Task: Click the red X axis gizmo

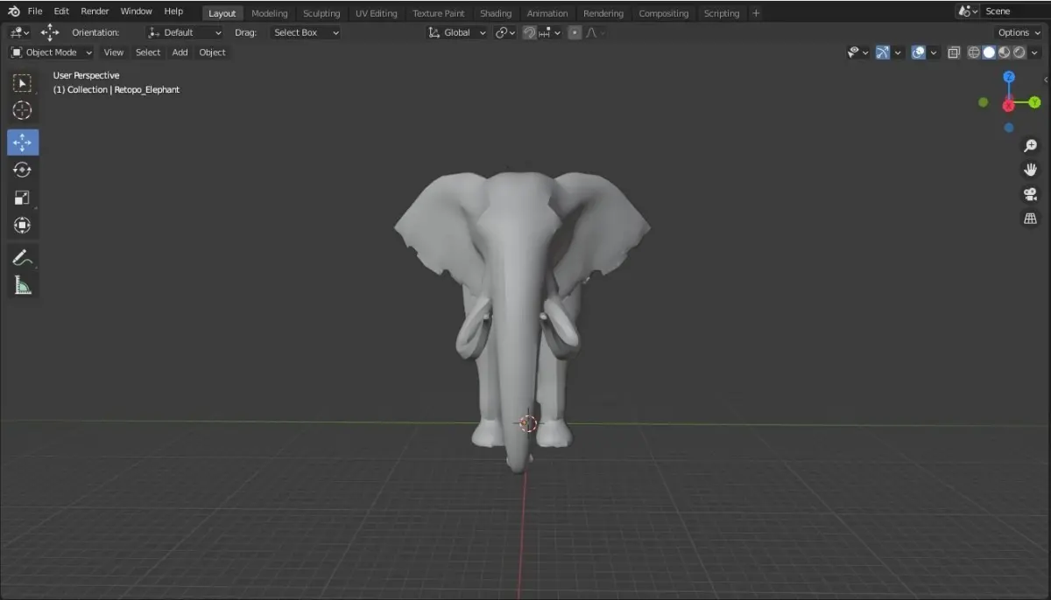Action: click(x=1008, y=105)
